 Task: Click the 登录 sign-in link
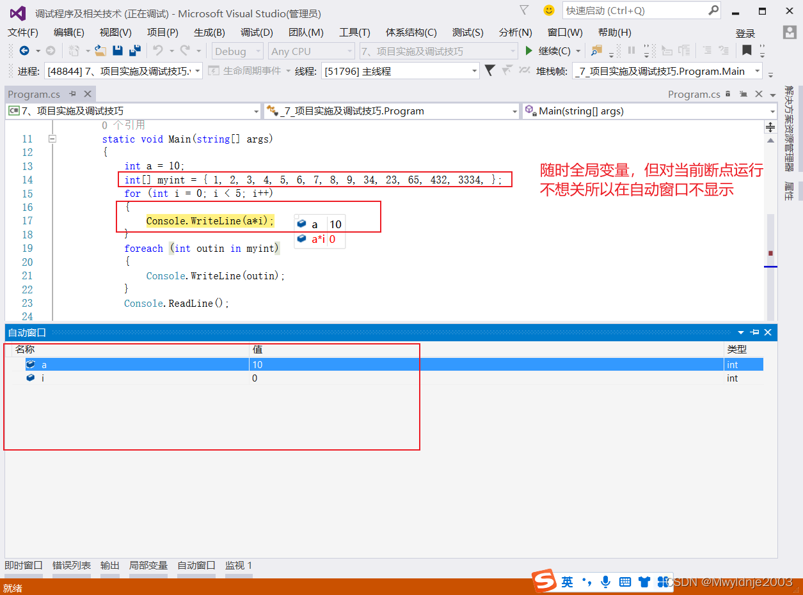click(x=745, y=33)
